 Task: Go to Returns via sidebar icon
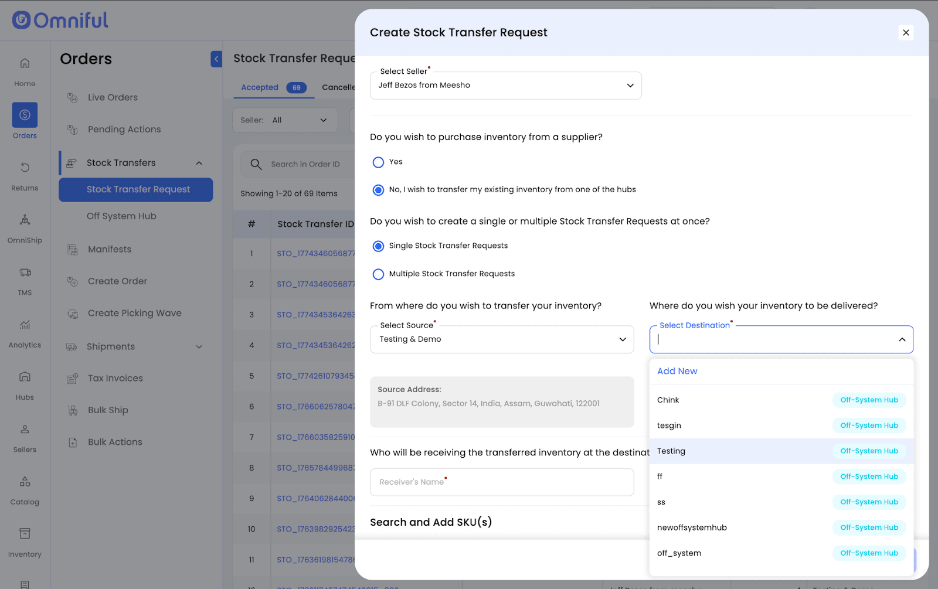click(x=25, y=168)
